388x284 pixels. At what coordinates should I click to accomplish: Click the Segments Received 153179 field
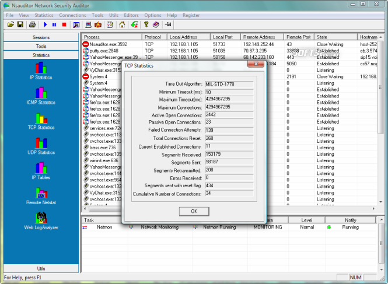point(229,154)
